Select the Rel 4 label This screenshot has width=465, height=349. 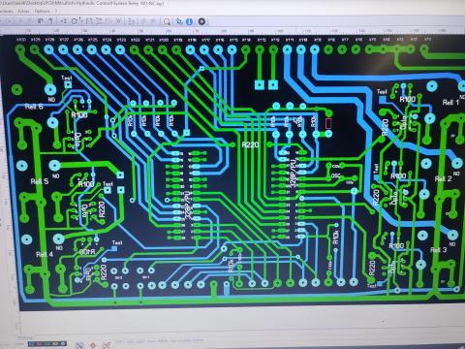point(45,255)
